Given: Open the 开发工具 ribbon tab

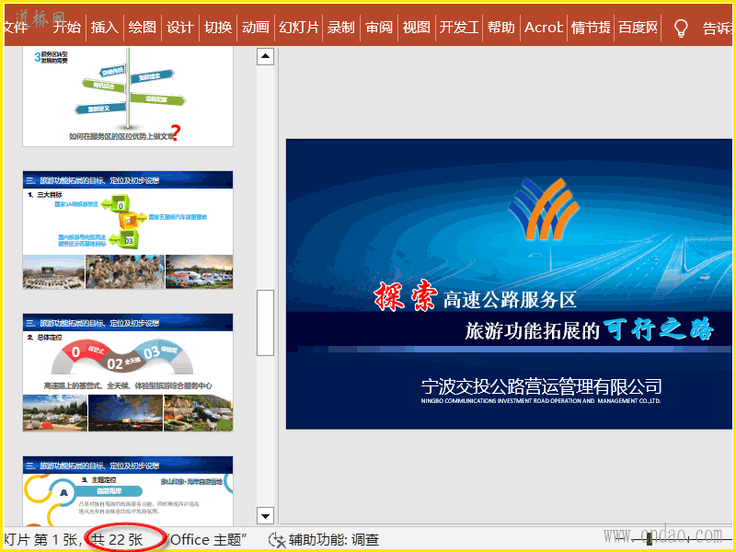Looking at the screenshot, I should [x=459, y=28].
